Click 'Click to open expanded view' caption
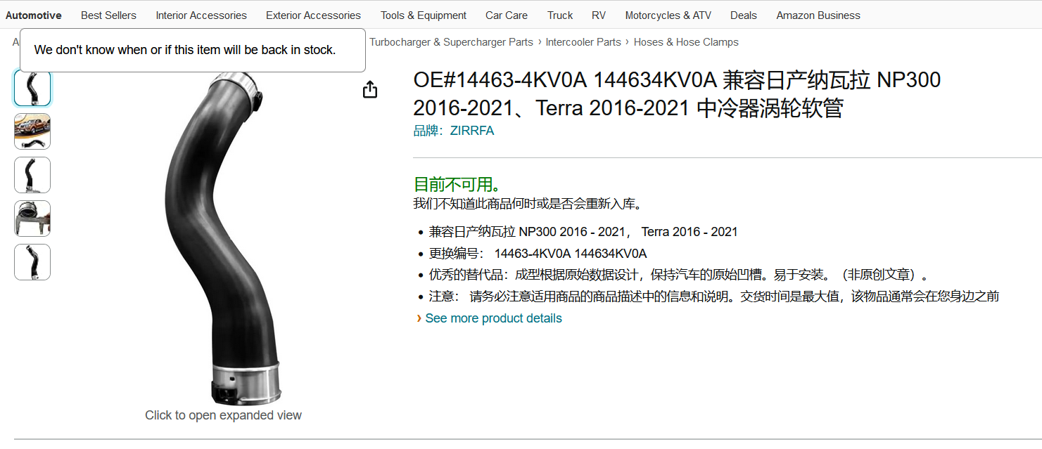 point(223,415)
